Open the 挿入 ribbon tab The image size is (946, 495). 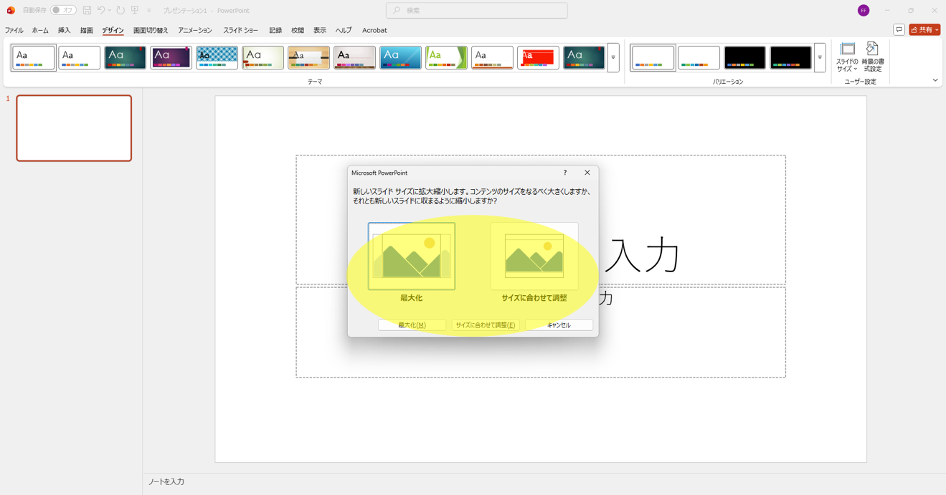pos(64,31)
